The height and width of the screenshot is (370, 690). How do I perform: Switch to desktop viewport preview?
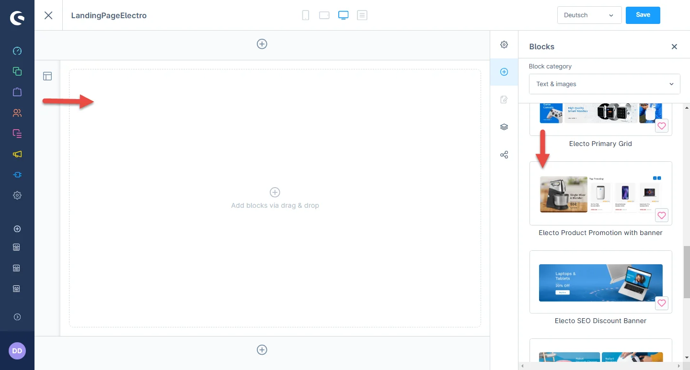[343, 15]
